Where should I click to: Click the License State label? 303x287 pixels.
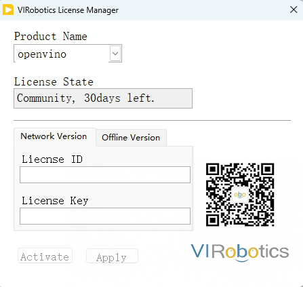coord(54,81)
